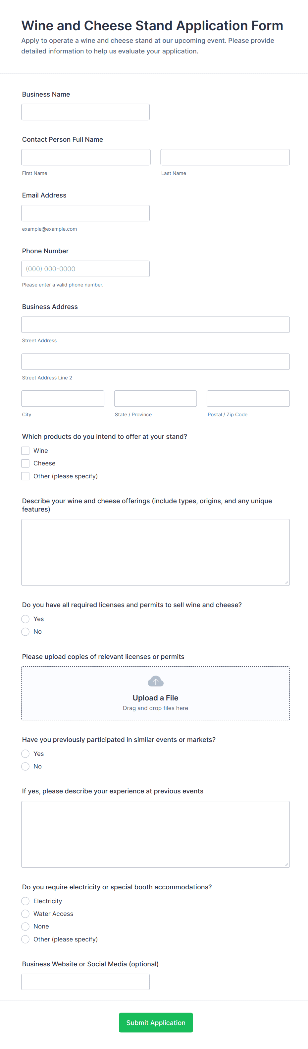The width and height of the screenshot is (308, 1049).
Task: Select the Electricity accommodation option
Action: coord(26,901)
